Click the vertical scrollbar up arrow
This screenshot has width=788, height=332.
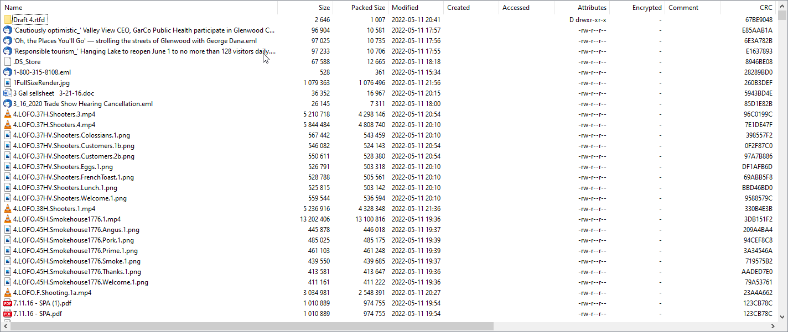pyautogui.click(x=782, y=5)
